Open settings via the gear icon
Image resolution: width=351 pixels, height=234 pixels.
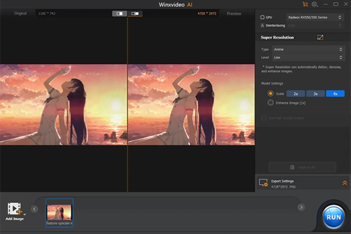pyautogui.click(x=315, y=4)
